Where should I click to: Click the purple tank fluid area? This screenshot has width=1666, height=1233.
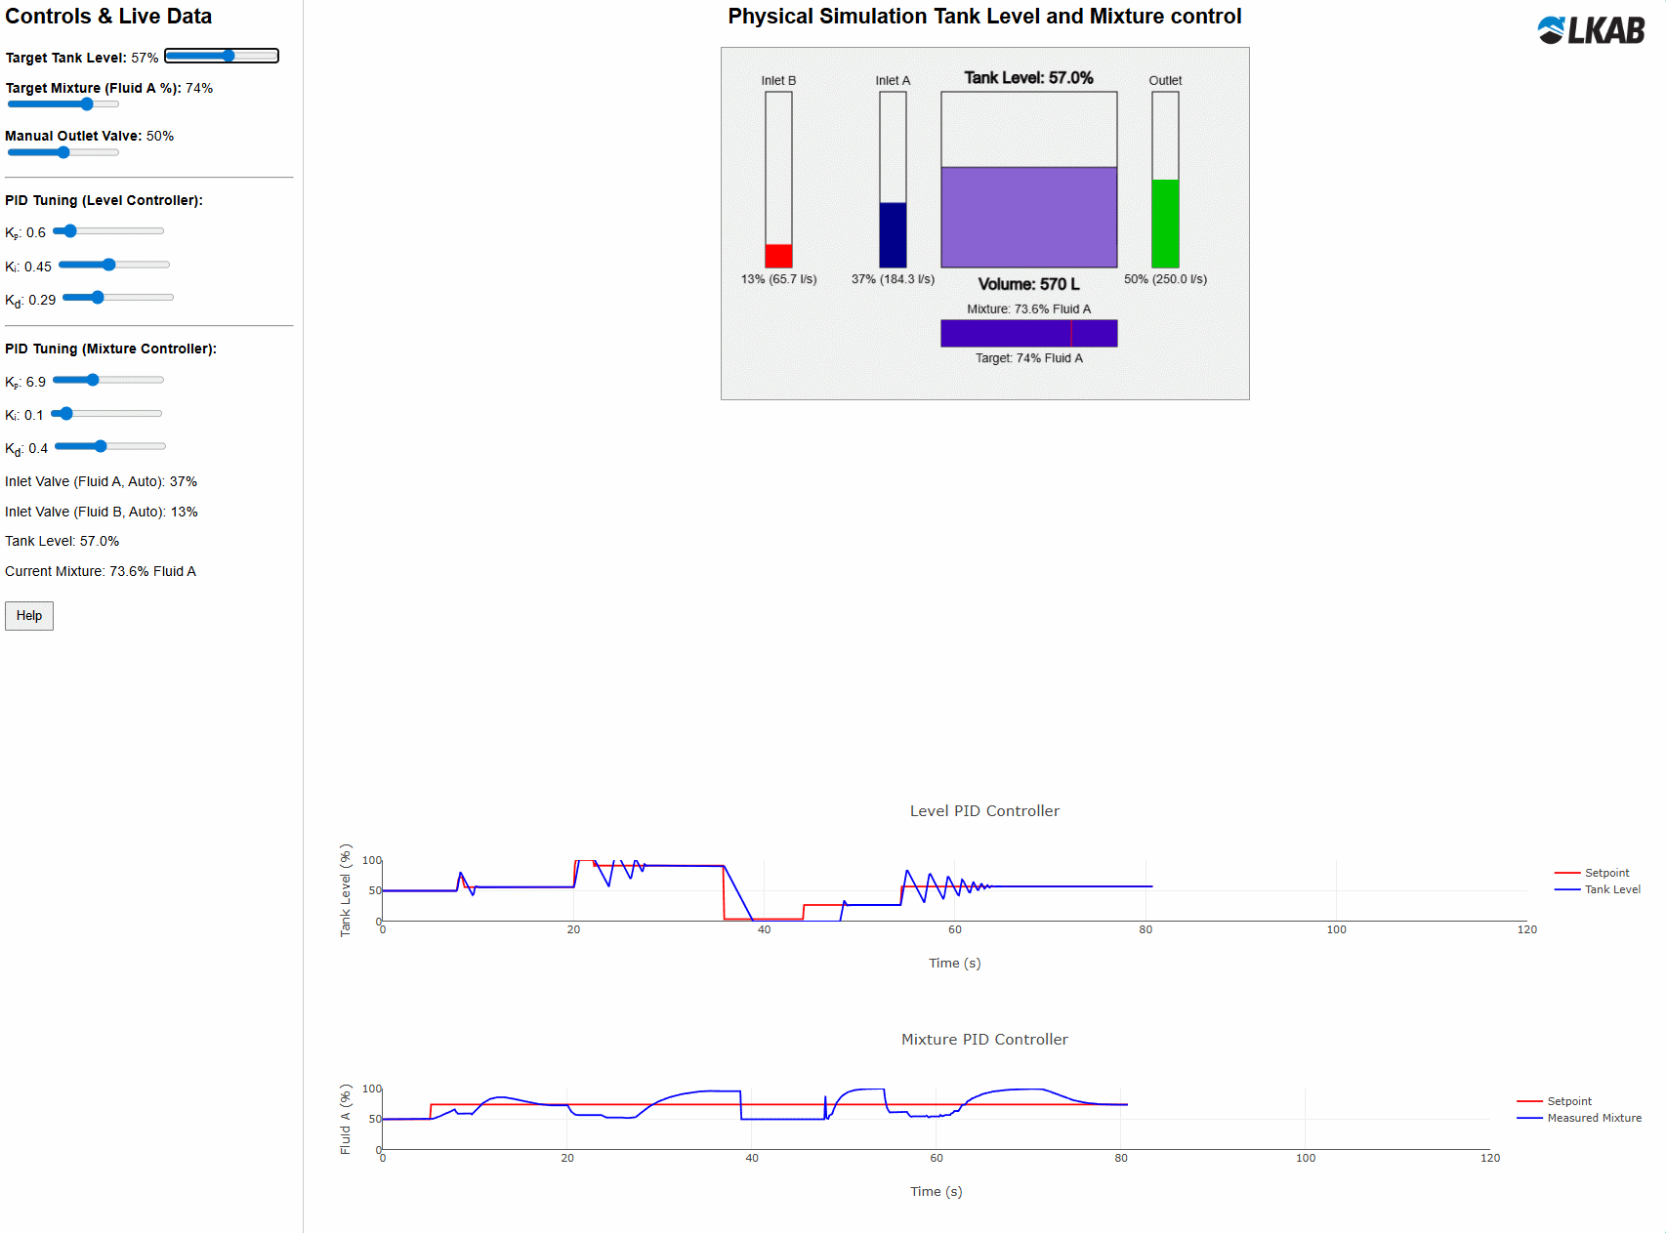pyautogui.click(x=1028, y=217)
